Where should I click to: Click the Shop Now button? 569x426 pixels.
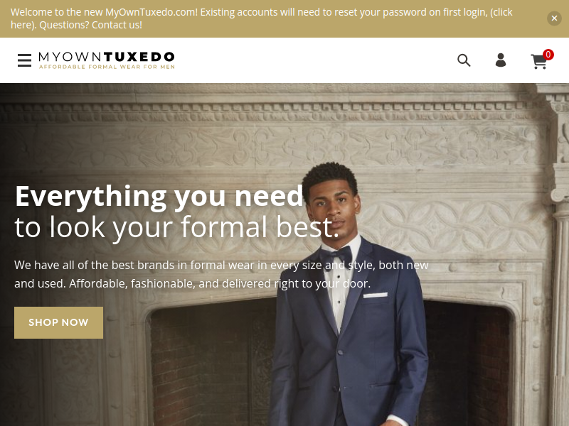(58, 322)
